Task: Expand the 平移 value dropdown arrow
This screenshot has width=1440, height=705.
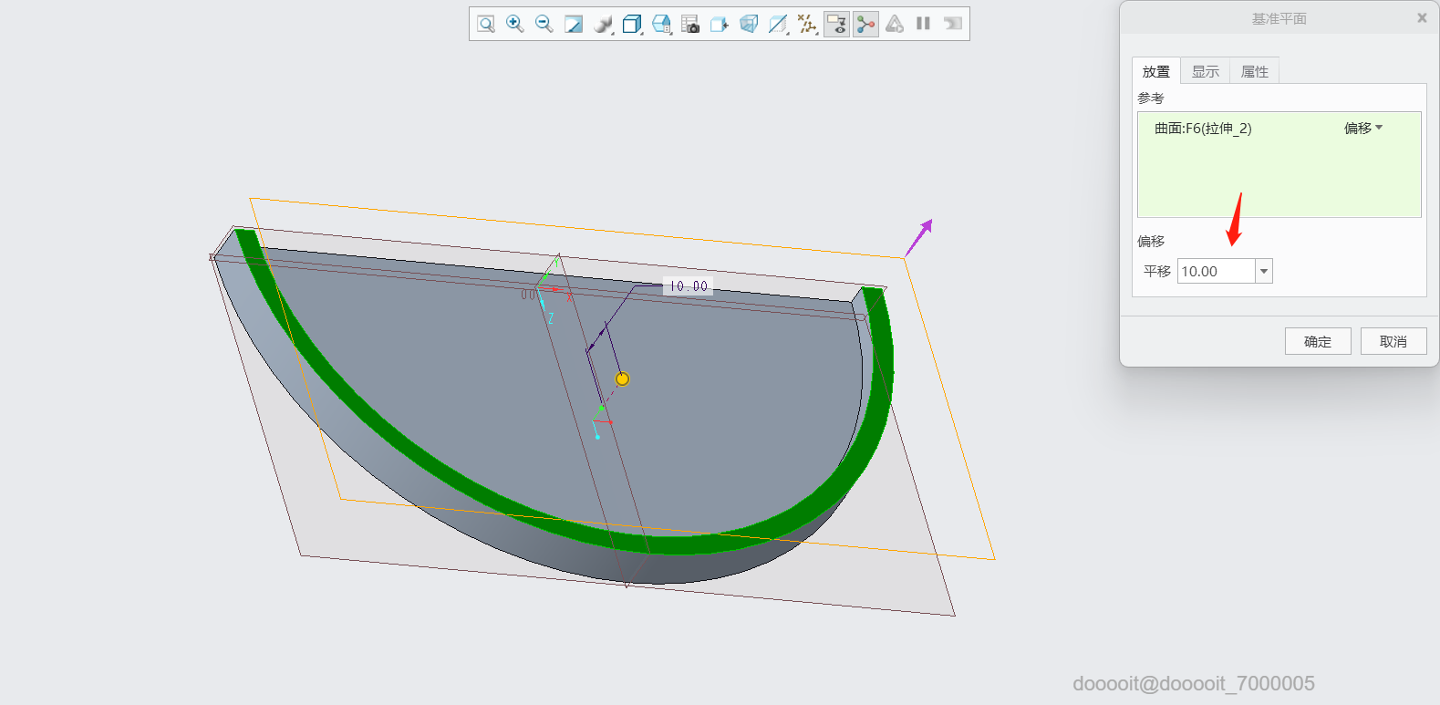Action: coord(1264,272)
